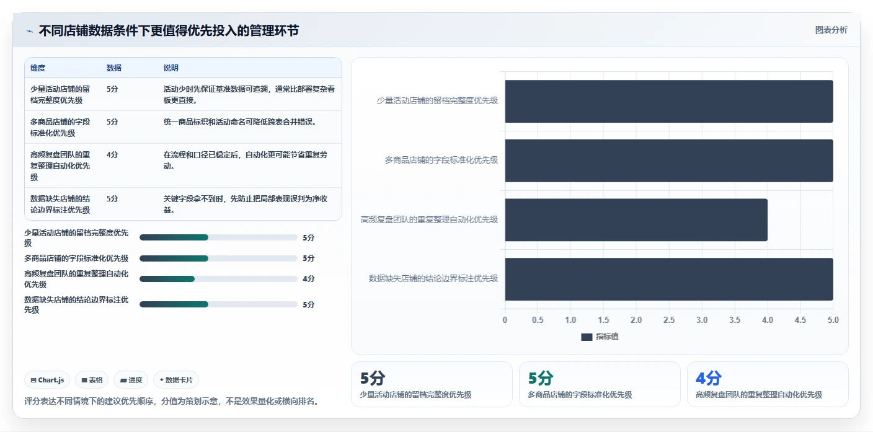Click the chart bar for 少量活动店铺的留档完整度优先级
873x432 pixels.
pyautogui.click(x=668, y=101)
